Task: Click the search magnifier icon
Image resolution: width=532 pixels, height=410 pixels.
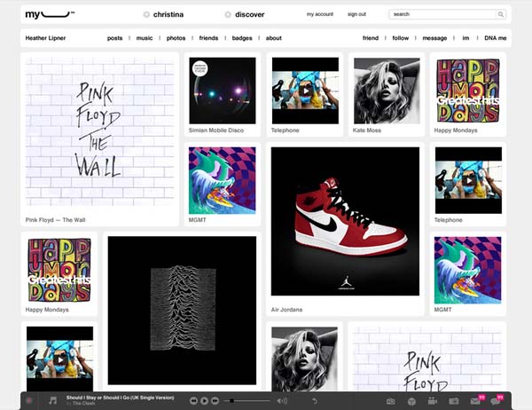Action: pos(501,14)
